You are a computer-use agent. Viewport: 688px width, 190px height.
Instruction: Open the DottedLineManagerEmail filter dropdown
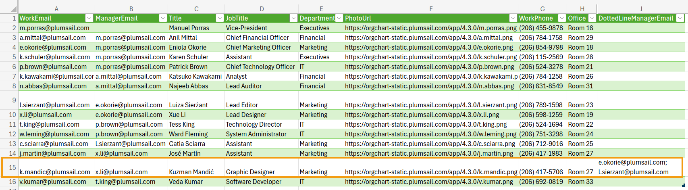coord(680,18)
